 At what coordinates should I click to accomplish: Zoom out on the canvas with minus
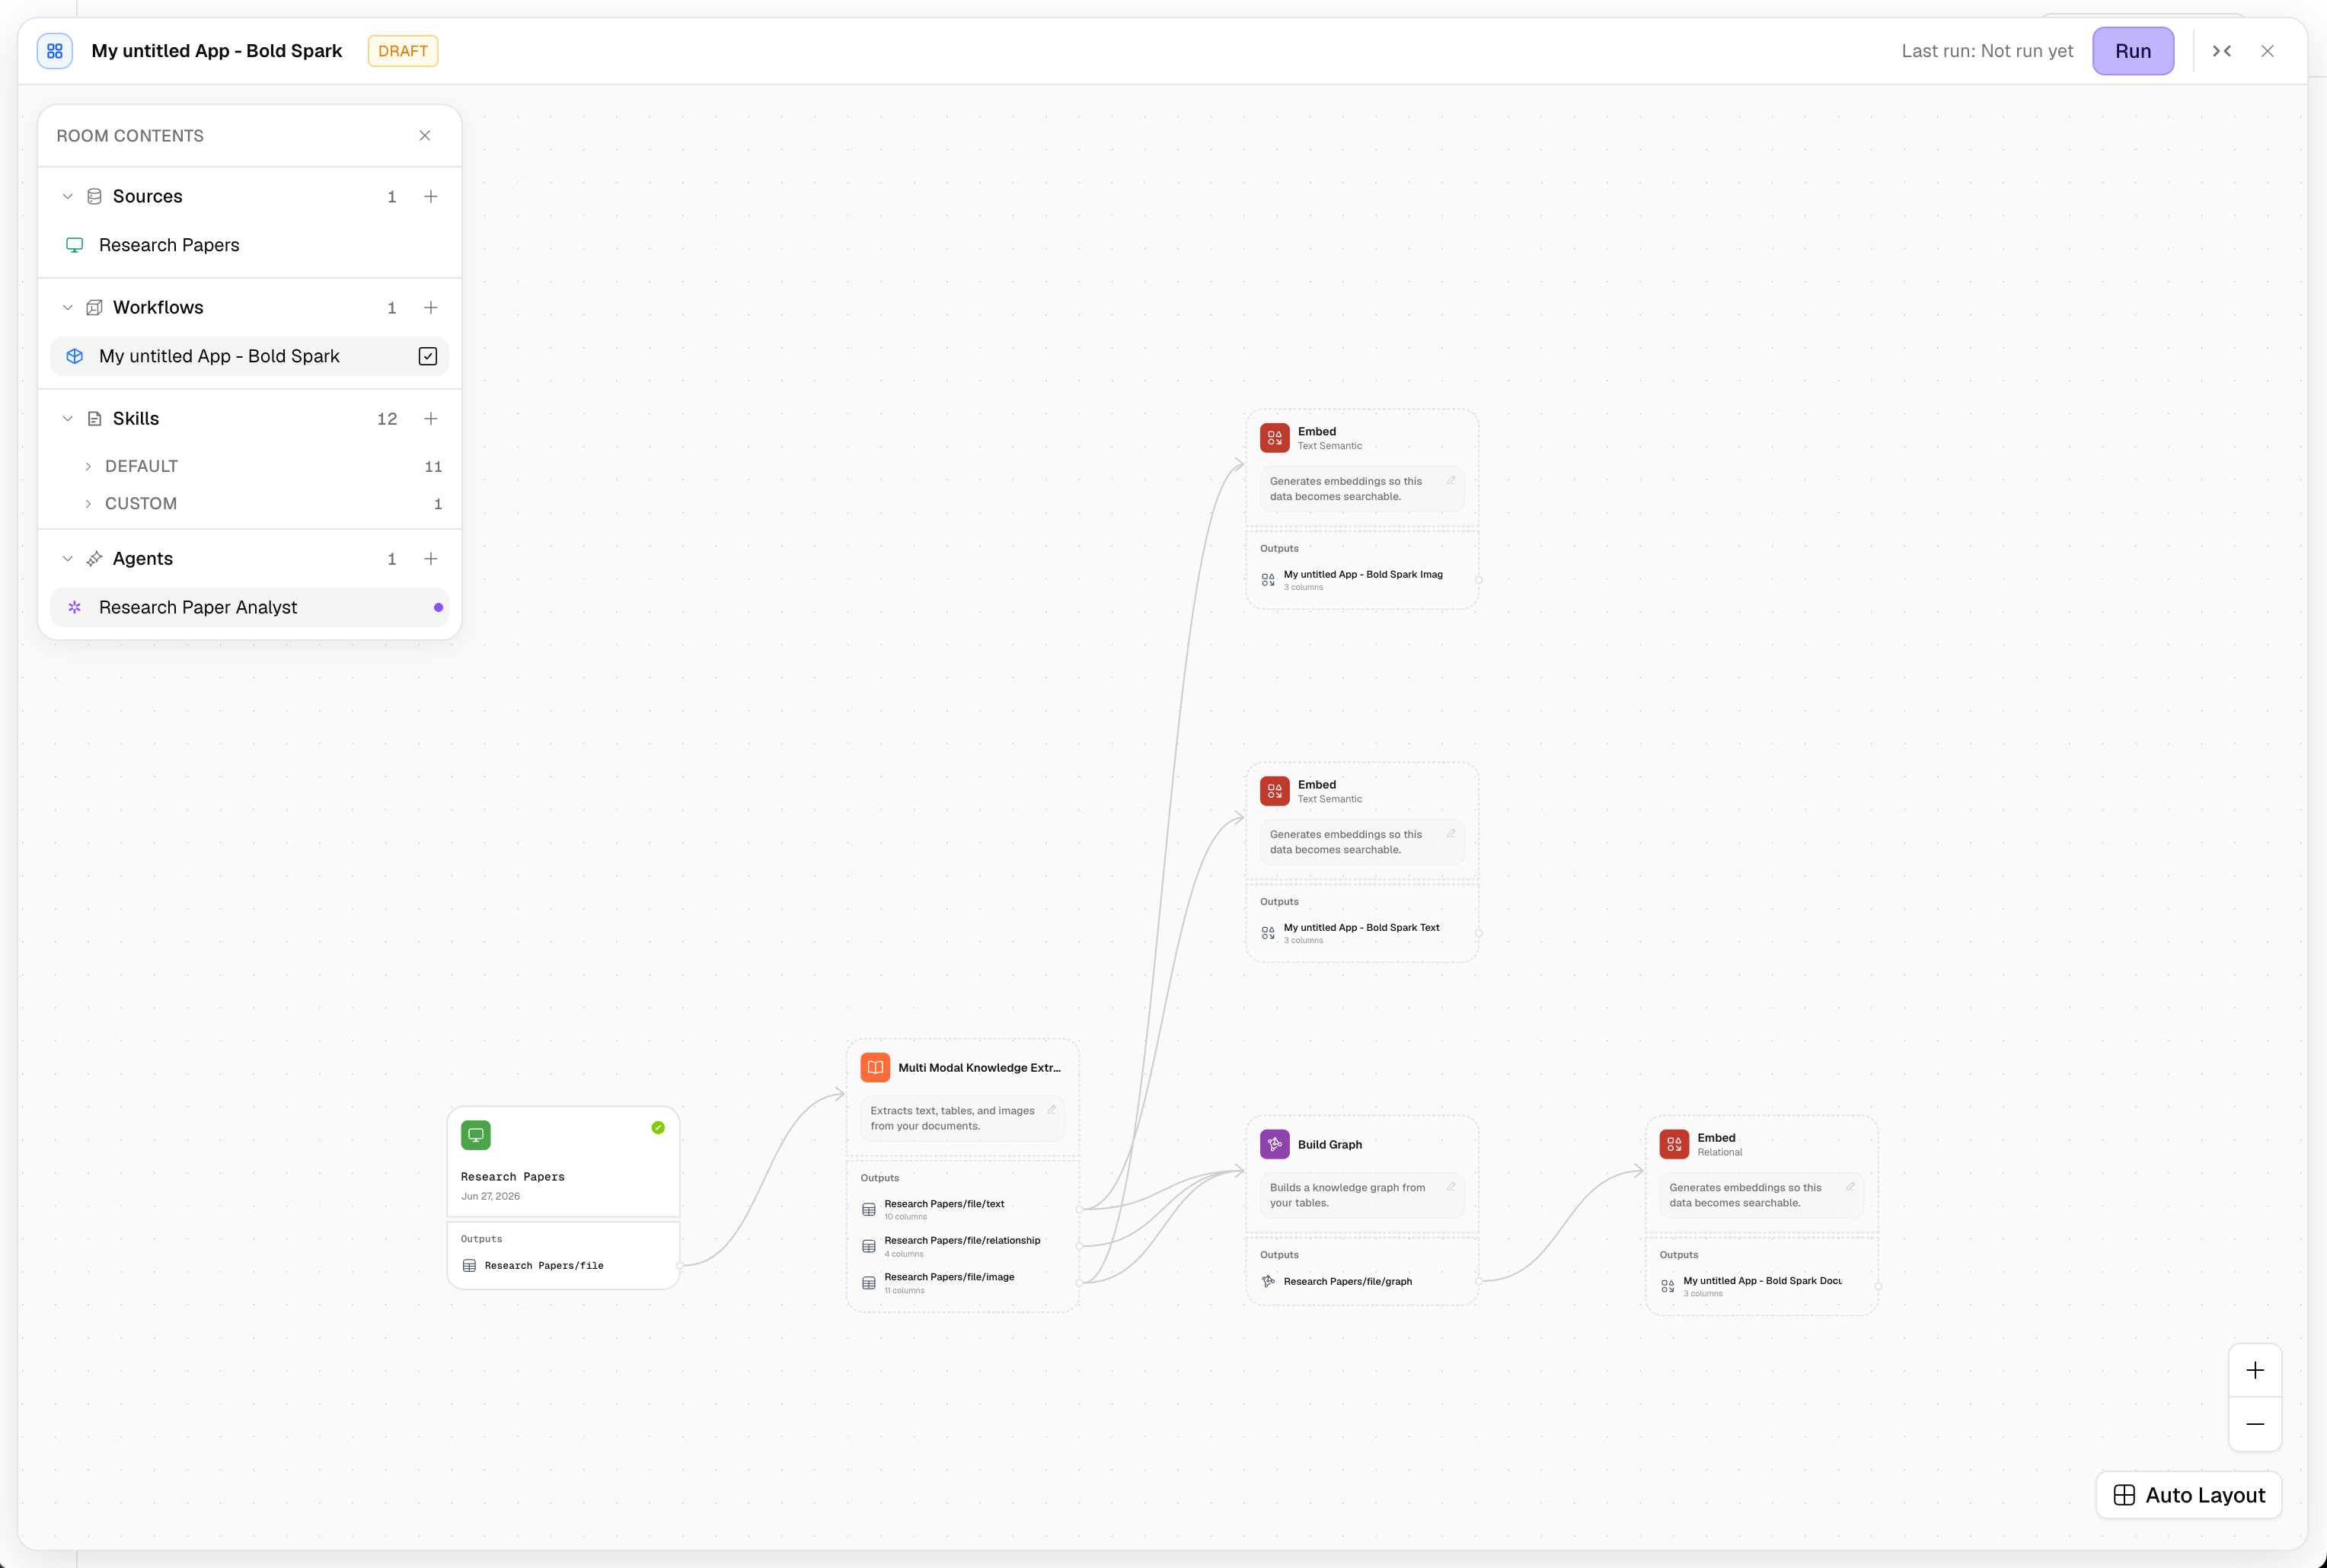coord(2255,1424)
